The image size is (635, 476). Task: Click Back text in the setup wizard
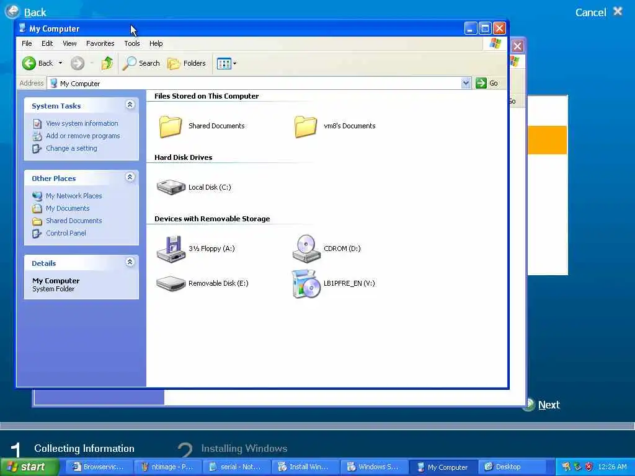pyautogui.click(x=35, y=12)
